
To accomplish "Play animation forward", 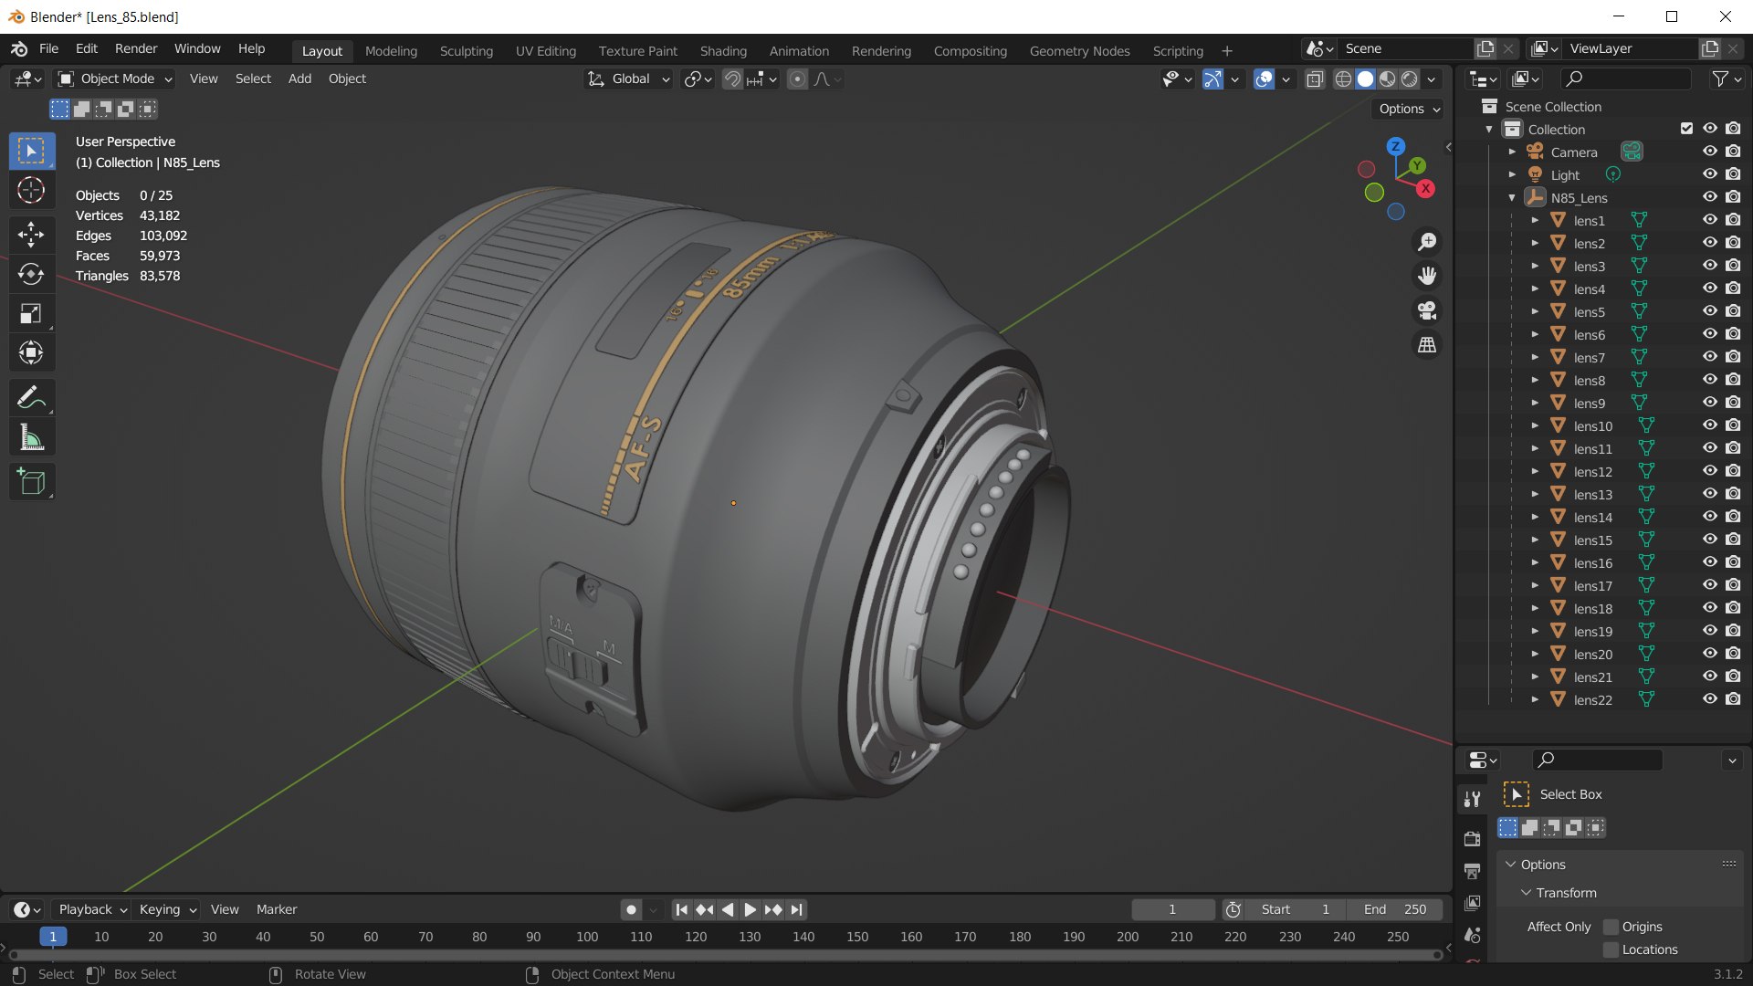I will (x=750, y=909).
